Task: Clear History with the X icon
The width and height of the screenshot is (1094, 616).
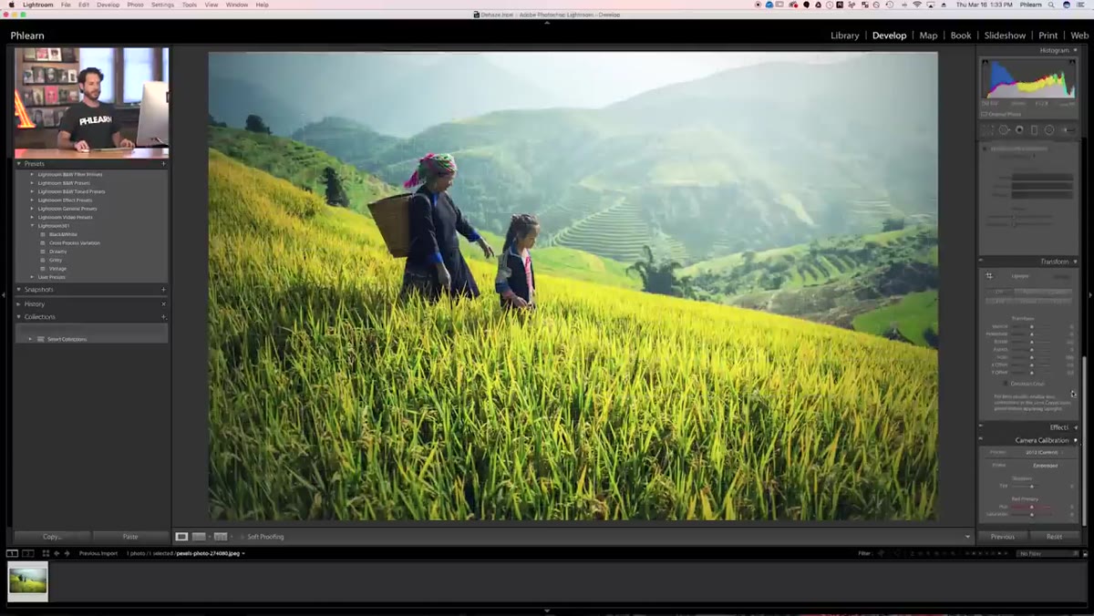Action: tap(164, 304)
